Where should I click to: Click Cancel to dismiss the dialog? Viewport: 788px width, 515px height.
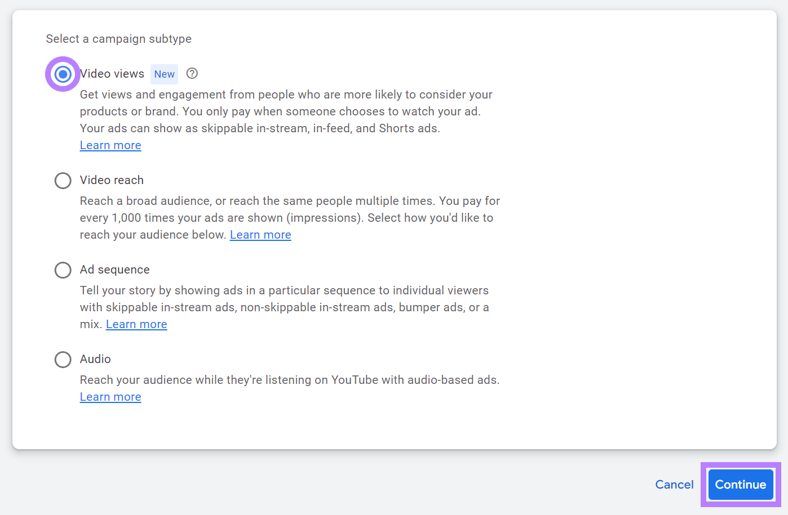click(674, 484)
